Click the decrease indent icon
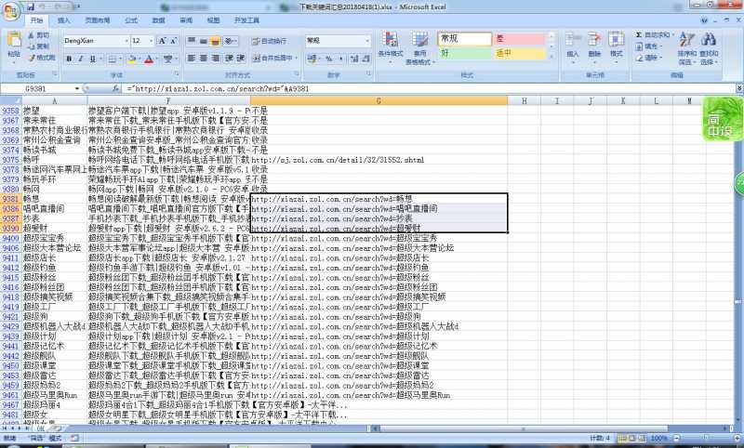Image resolution: width=744 pixels, height=448 pixels. tap(229, 58)
